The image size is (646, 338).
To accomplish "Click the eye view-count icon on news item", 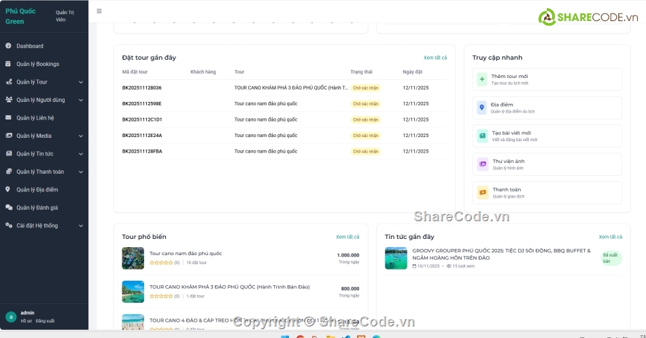I will coord(449,266).
